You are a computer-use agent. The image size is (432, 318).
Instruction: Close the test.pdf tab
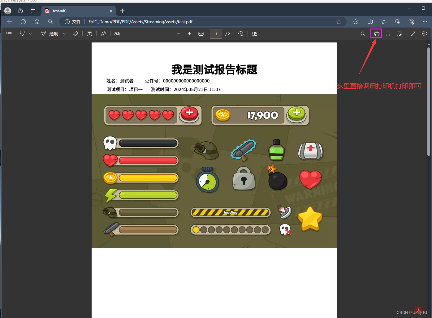point(111,11)
